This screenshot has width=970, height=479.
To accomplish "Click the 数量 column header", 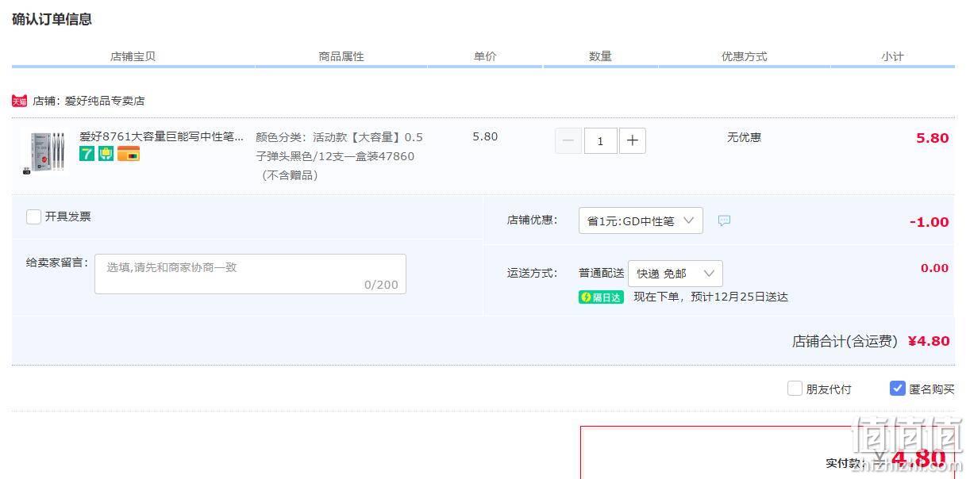I will point(600,56).
